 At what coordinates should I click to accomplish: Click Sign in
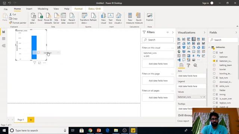point(205,3)
